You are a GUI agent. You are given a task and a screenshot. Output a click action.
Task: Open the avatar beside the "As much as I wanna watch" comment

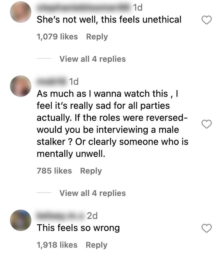(21, 86)
